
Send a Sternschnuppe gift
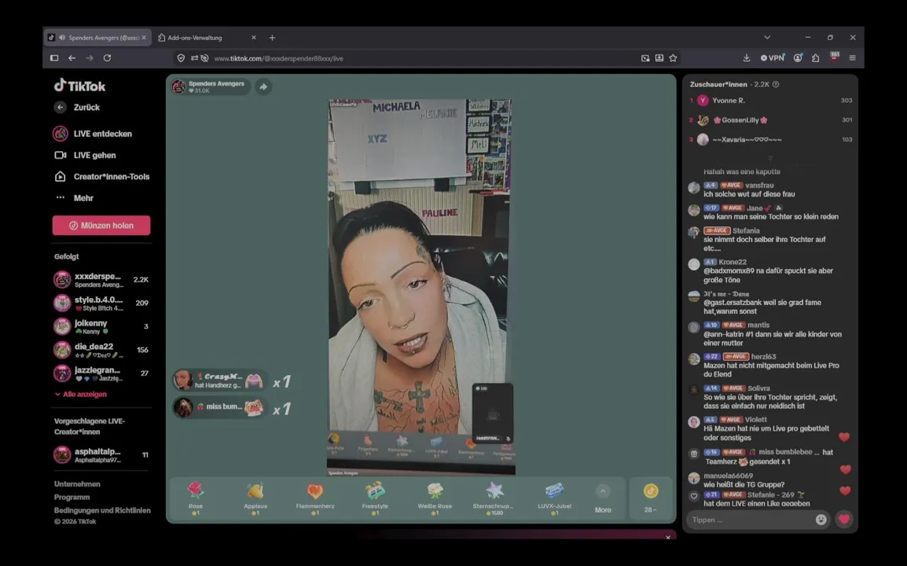coord(494,498)
